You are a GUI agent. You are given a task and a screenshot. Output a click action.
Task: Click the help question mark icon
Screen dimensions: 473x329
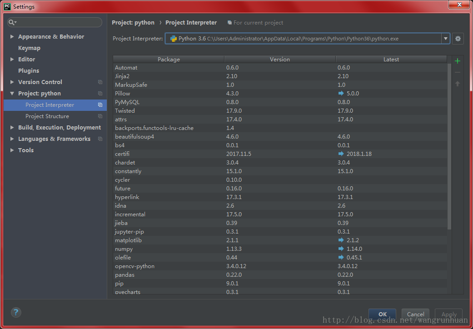click(x=16, y=312)
